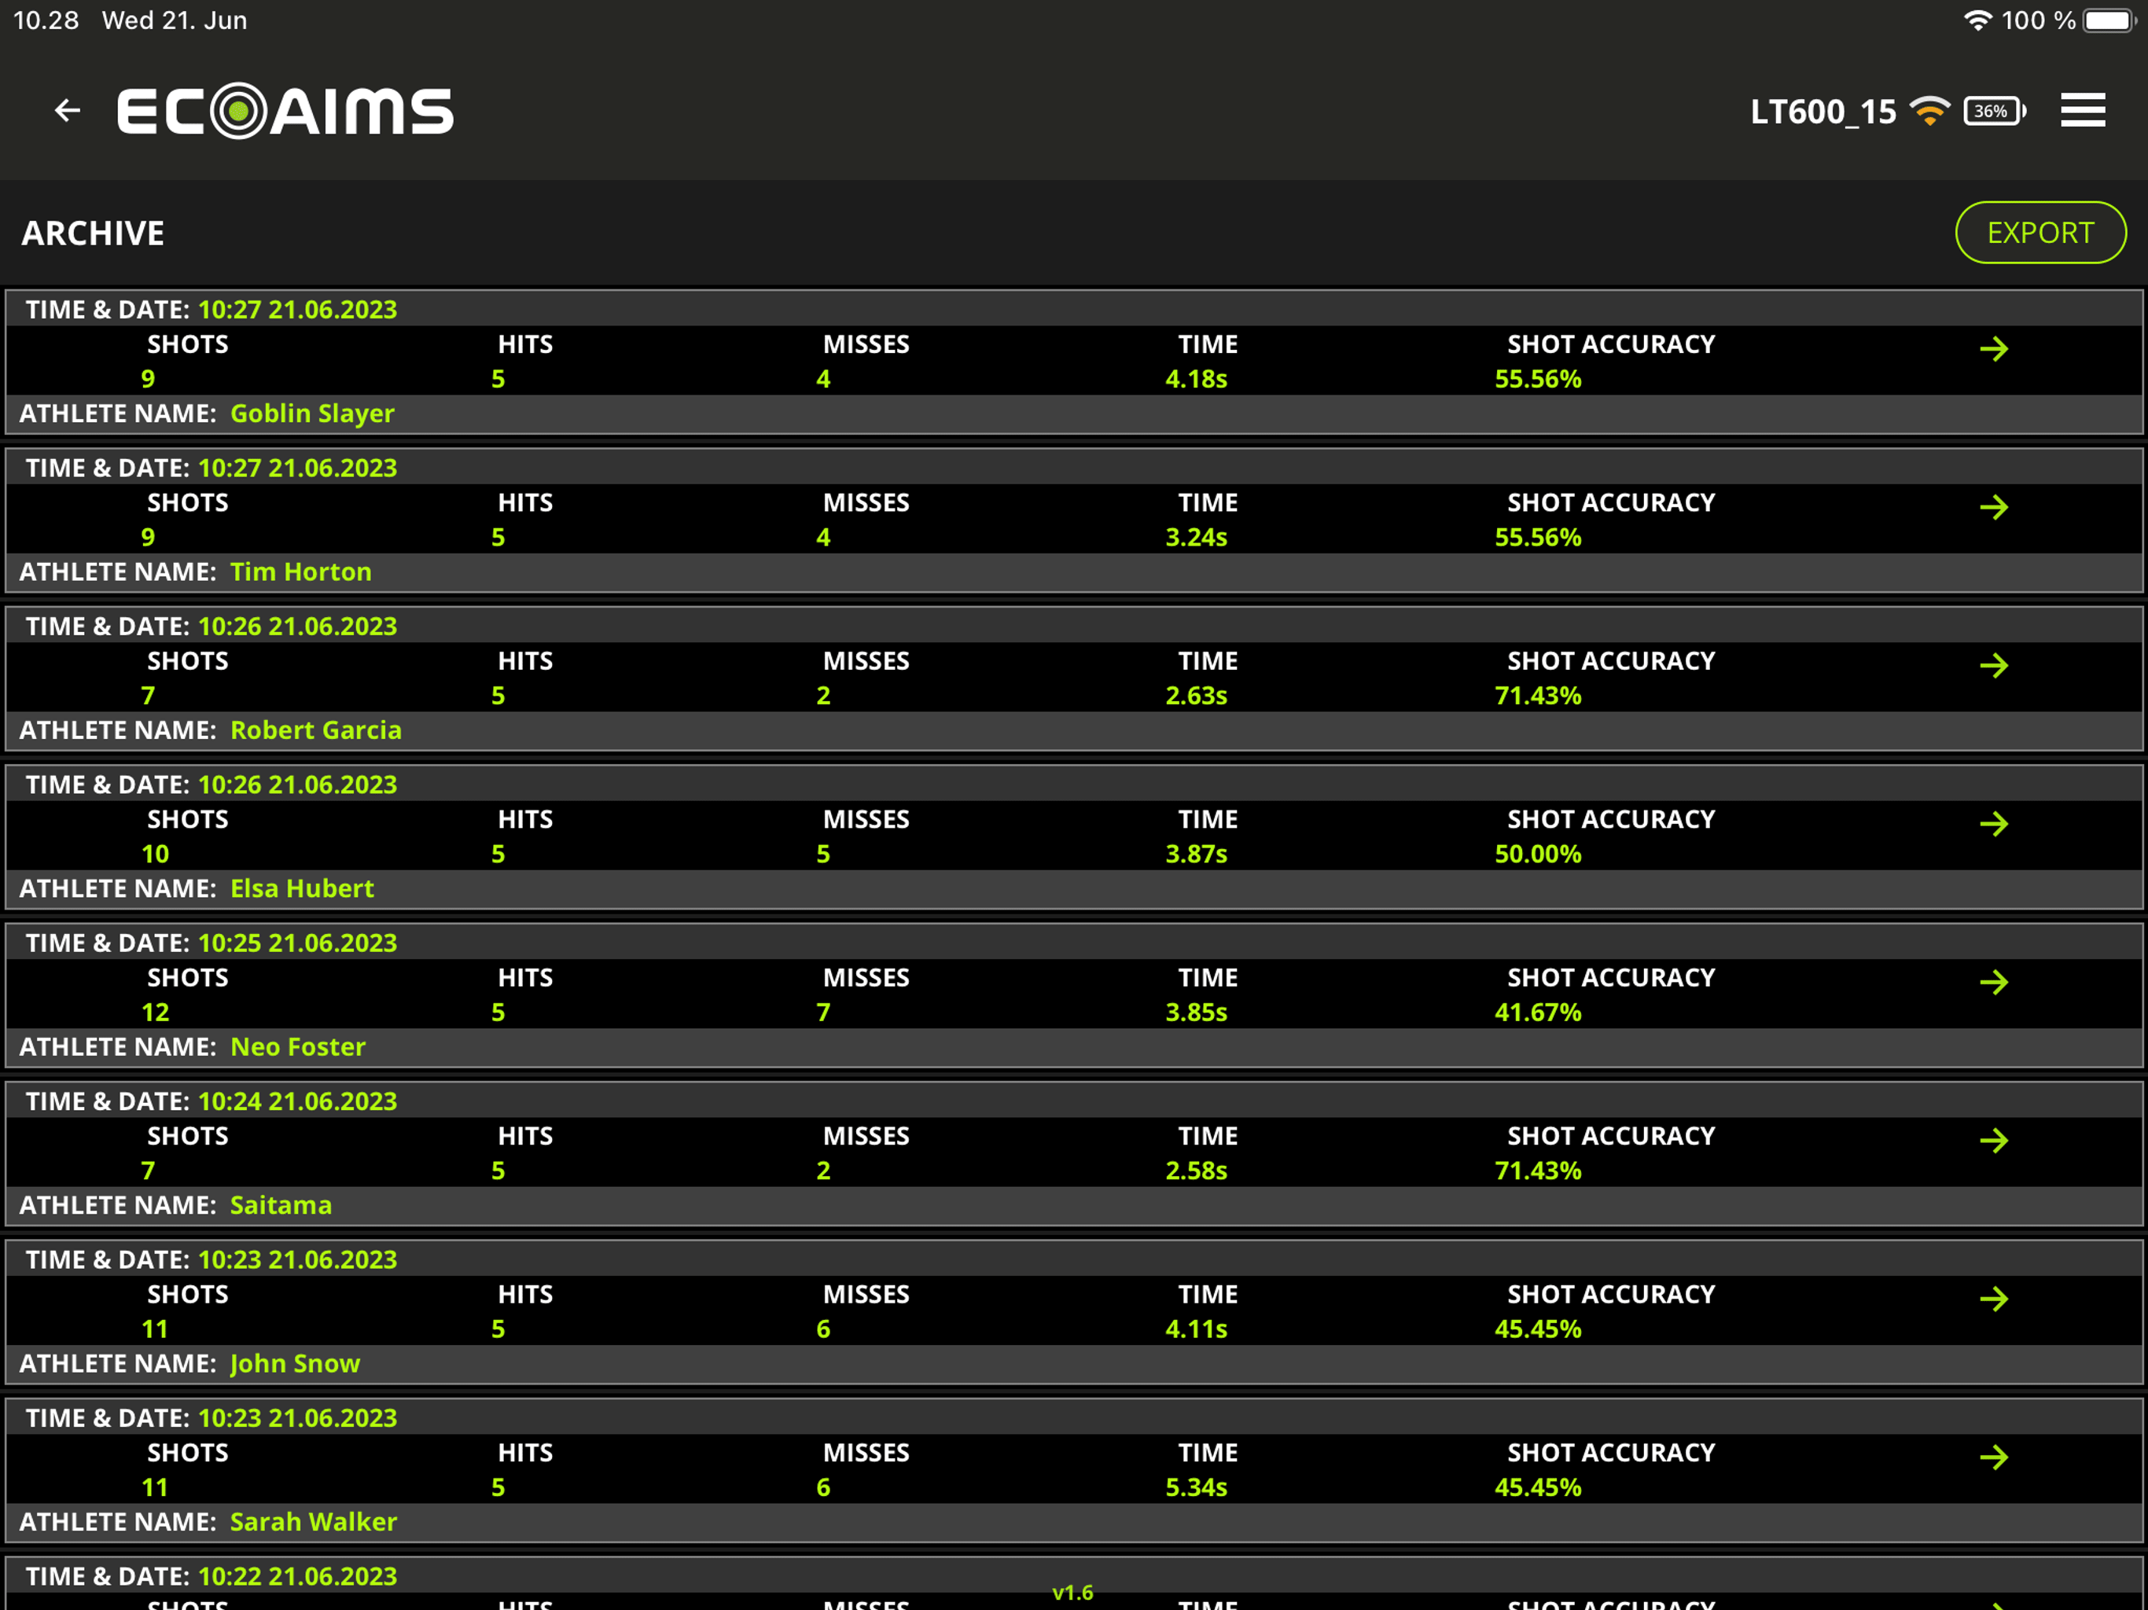Tap Robert Garcia's 71.43% accuracy

1538,697
